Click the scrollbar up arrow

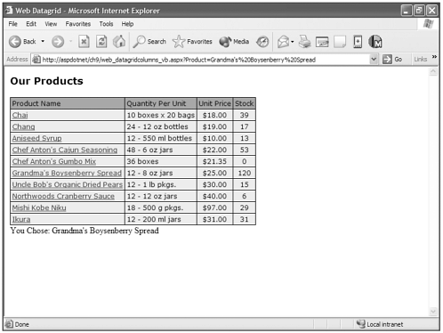433,71
